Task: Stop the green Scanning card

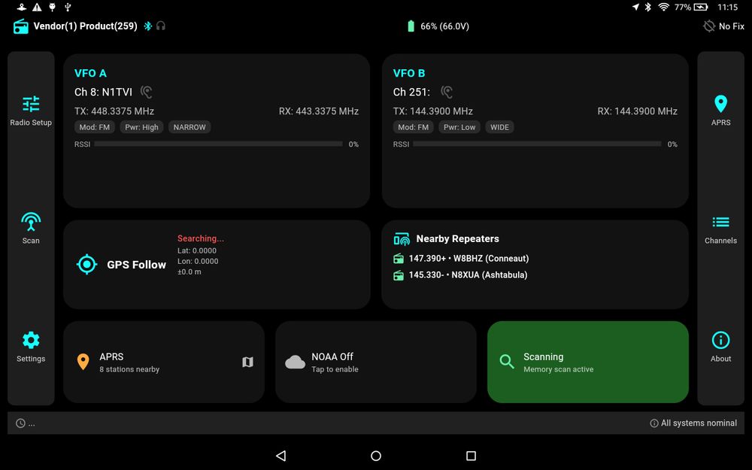Action: pos(587,362)
